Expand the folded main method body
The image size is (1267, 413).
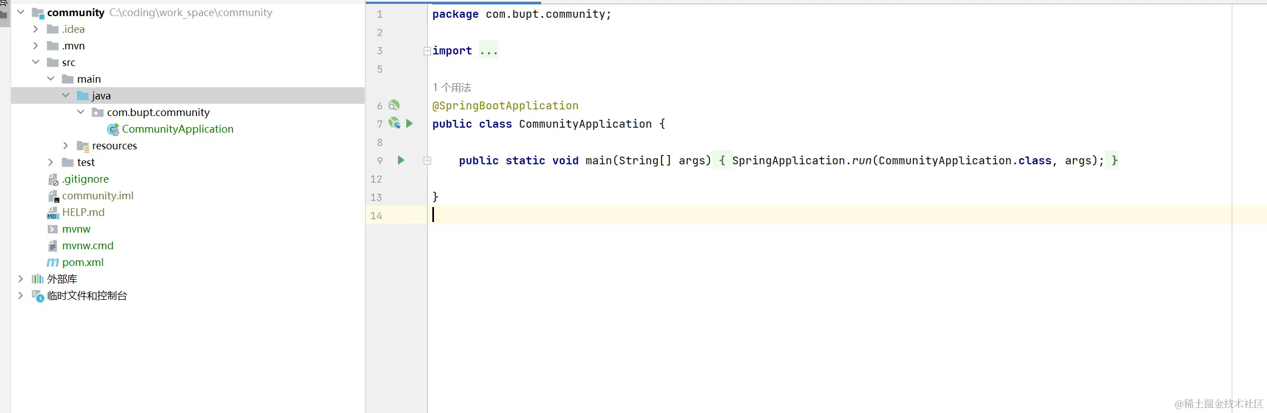tap(427, 160)
